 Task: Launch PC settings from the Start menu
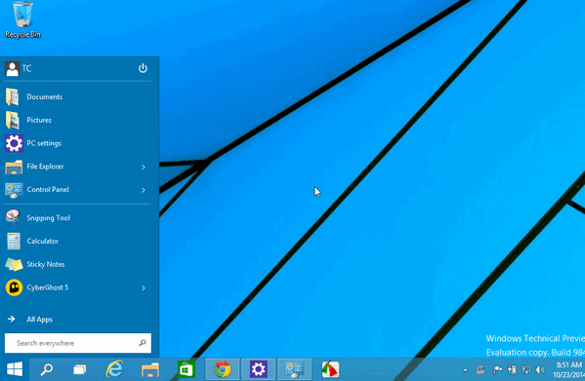pos(77,143)
